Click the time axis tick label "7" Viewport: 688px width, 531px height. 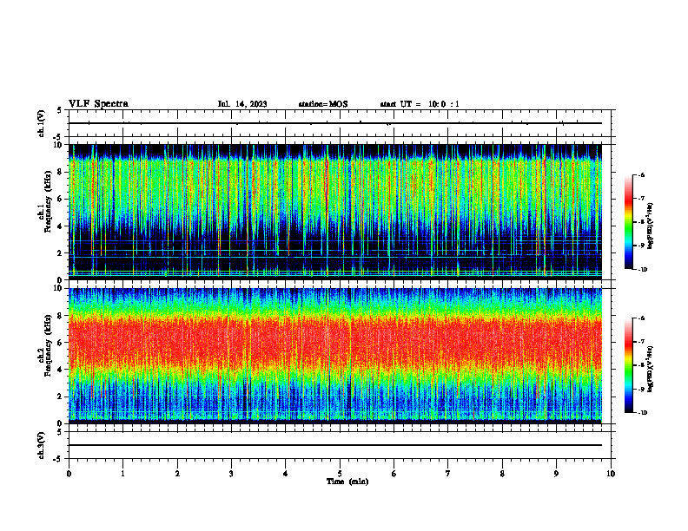[x=448, y=474]
